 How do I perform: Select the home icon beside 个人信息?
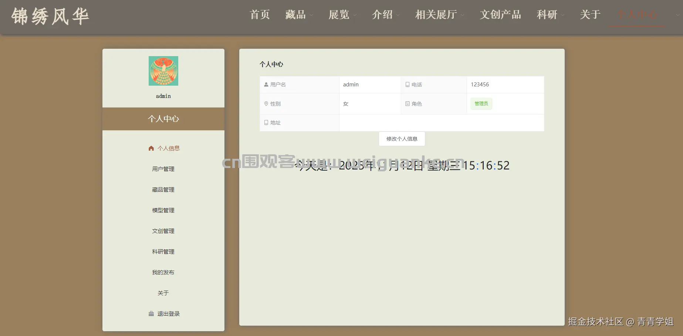pos(151,148)
